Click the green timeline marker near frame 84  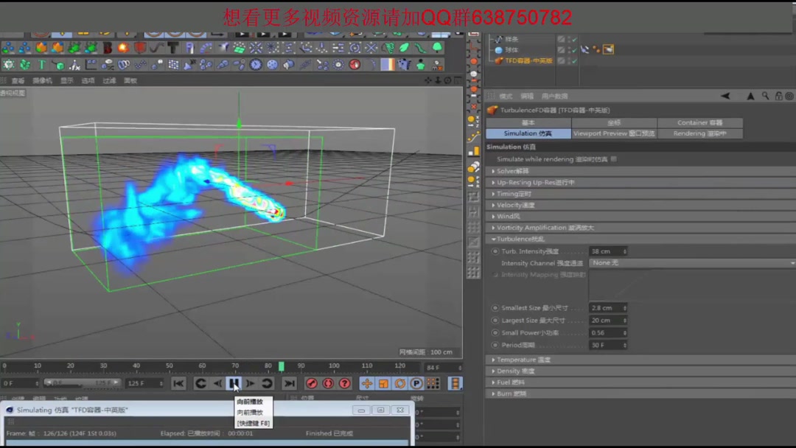click(x=282, y=365)
